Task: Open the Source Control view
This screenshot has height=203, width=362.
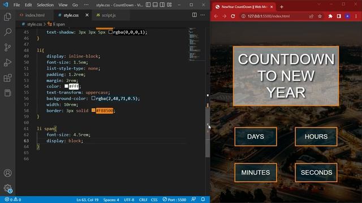Action: (7, 47)
